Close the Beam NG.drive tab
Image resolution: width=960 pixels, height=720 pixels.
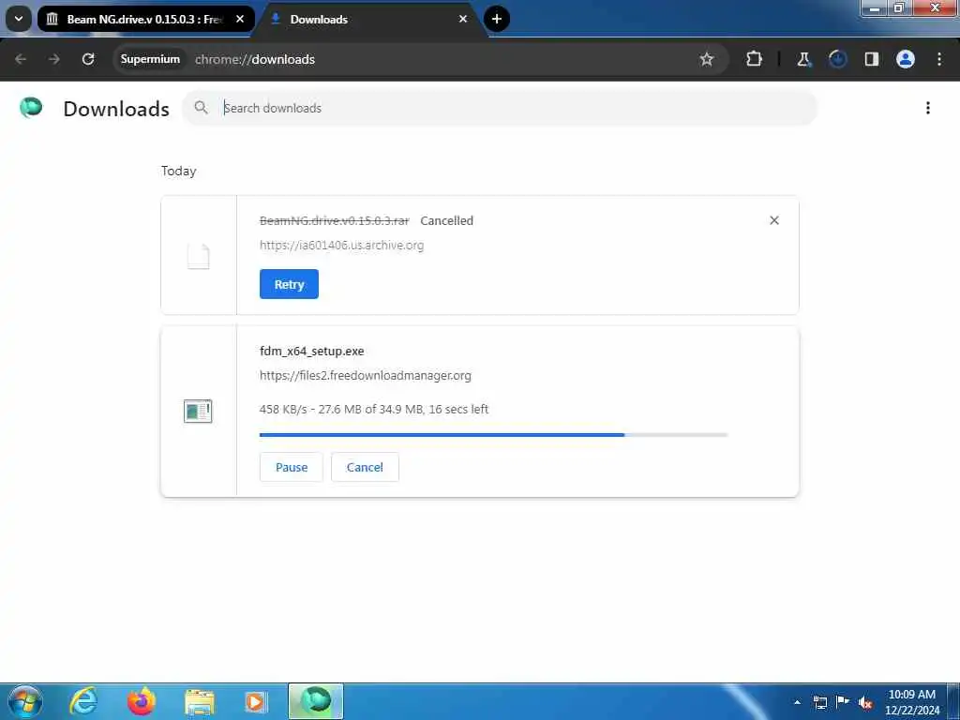(240, 19)
